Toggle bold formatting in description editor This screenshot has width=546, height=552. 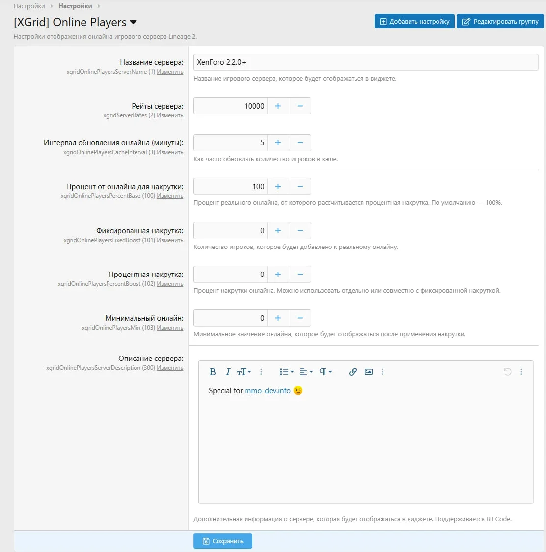213,372
